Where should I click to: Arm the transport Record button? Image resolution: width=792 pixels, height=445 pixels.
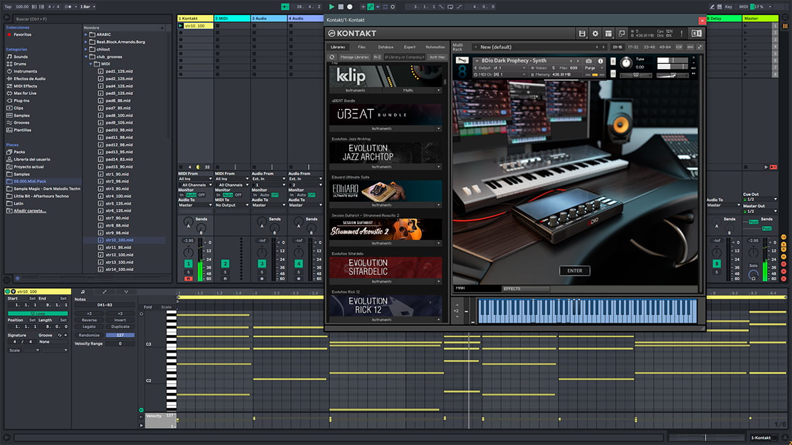[349, 7]
